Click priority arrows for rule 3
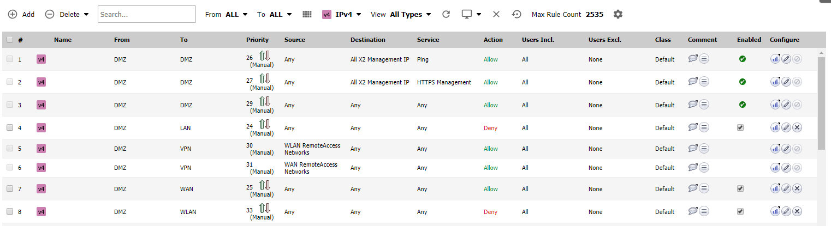831x226 pixels. (265, 100)
